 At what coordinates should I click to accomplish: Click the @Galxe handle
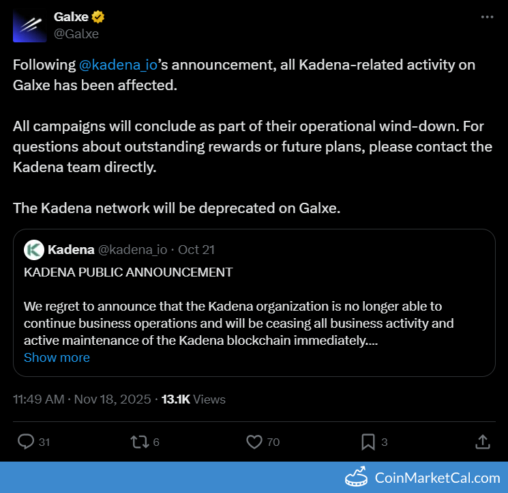[x=76, y=33]
